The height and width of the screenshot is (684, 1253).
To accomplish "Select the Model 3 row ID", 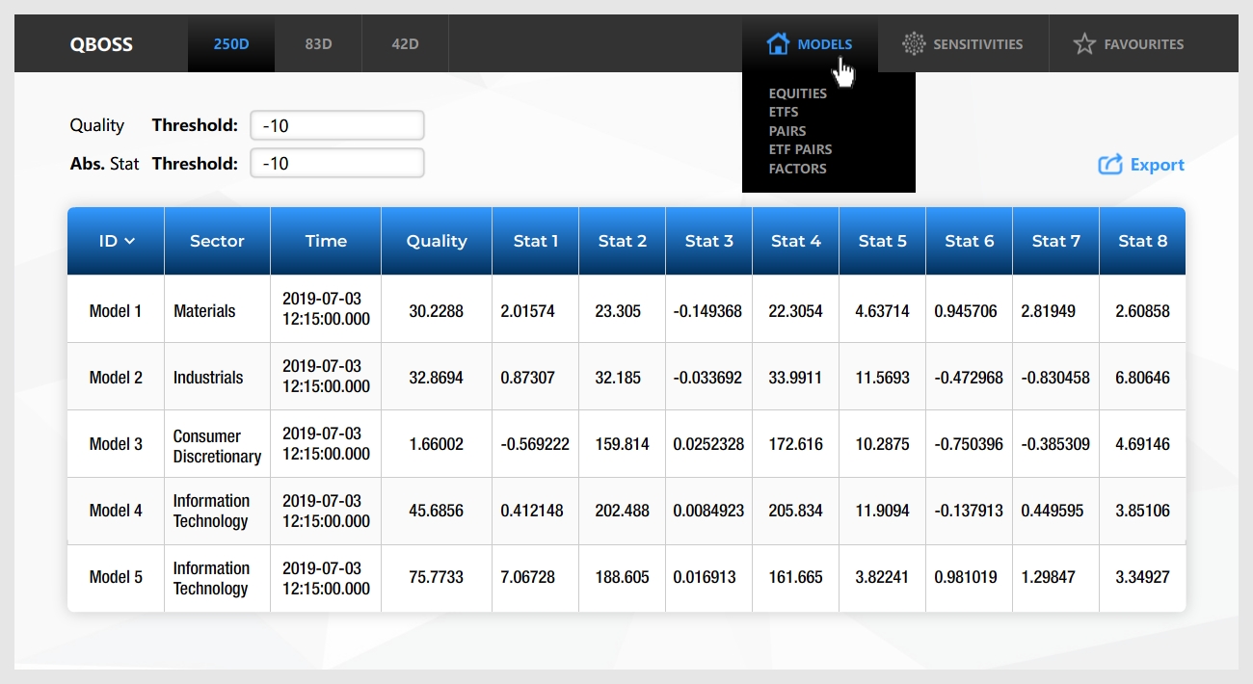I will point(116,444).
